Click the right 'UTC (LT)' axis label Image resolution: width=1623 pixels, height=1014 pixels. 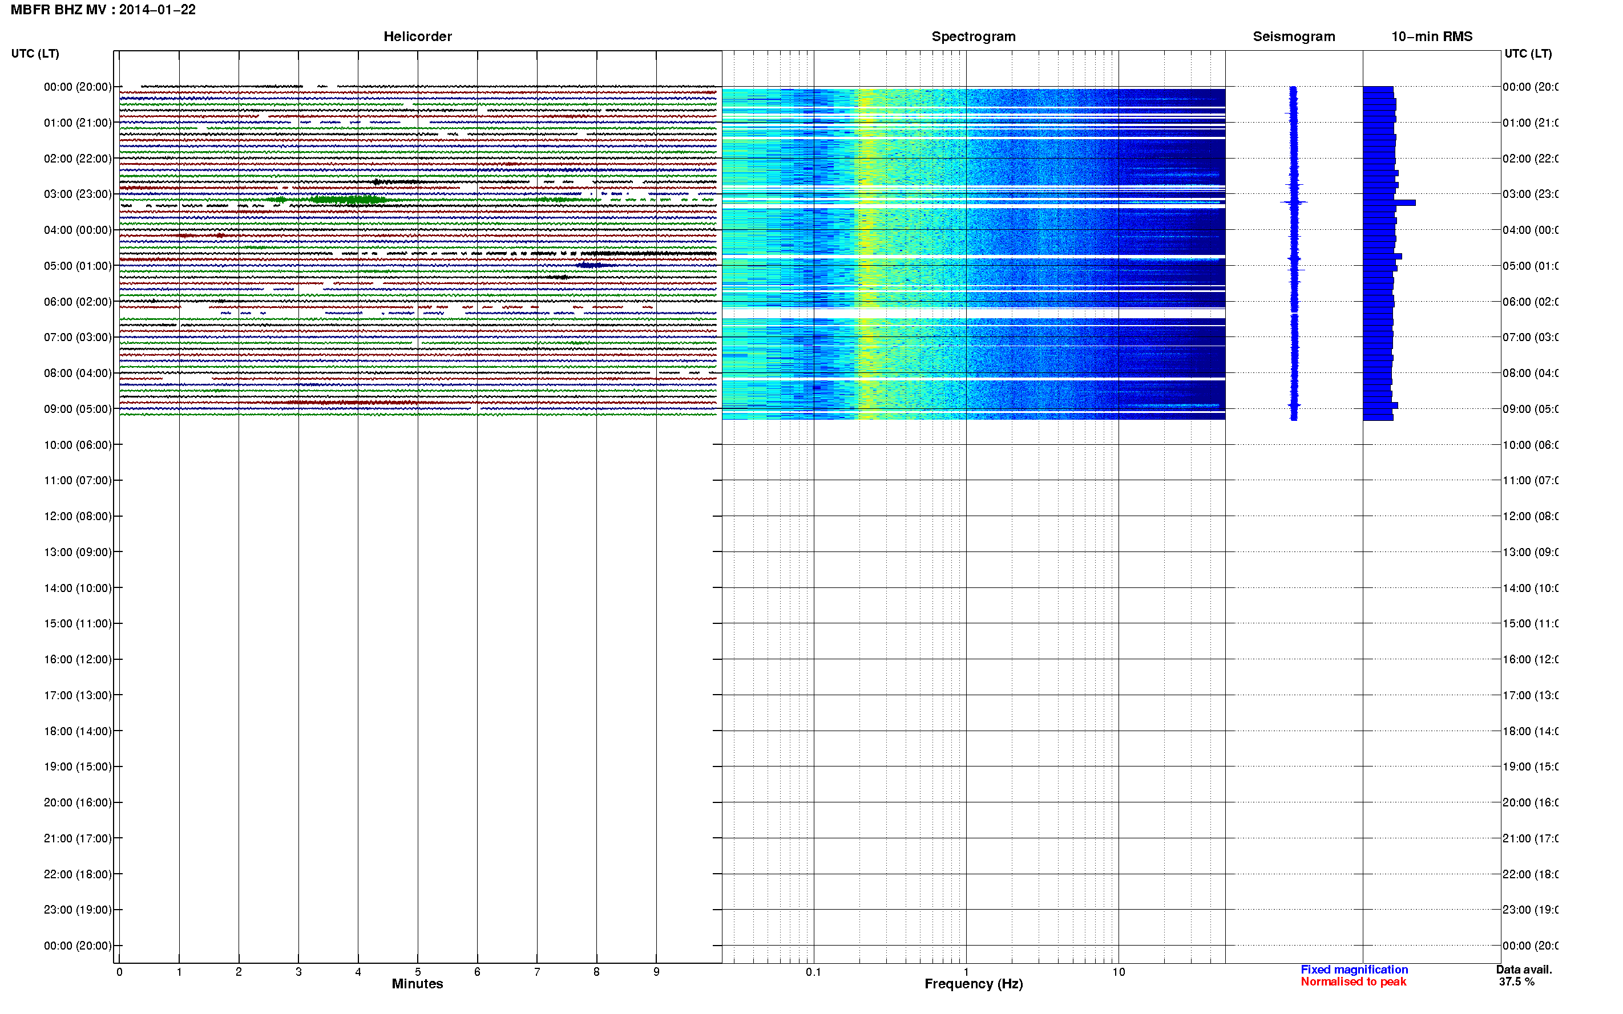click(x=1528, y=53)
